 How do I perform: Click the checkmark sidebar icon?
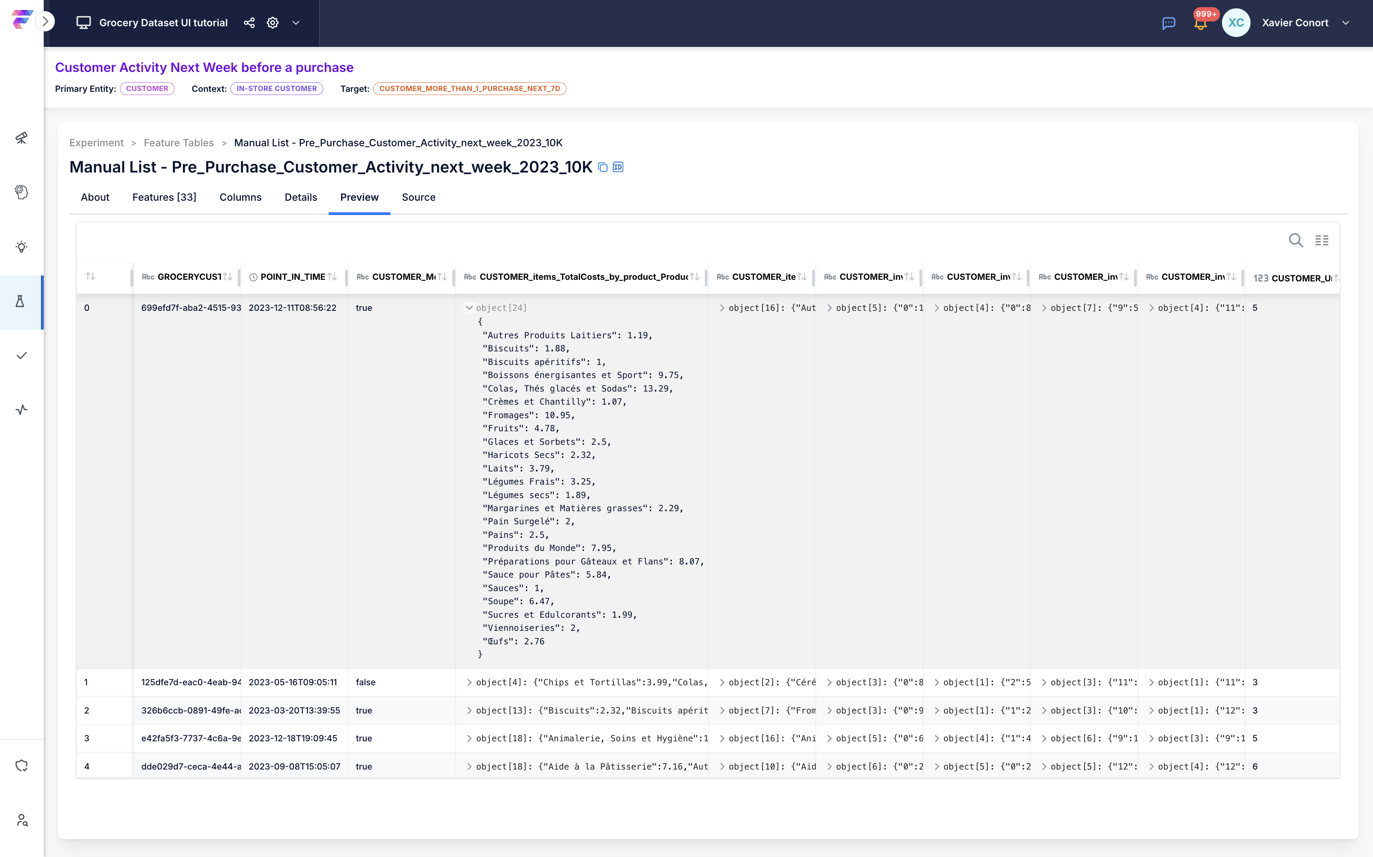(21, 355)
